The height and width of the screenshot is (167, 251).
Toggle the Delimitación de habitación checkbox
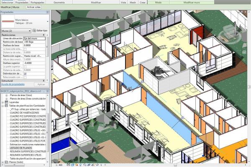point(25,73)
